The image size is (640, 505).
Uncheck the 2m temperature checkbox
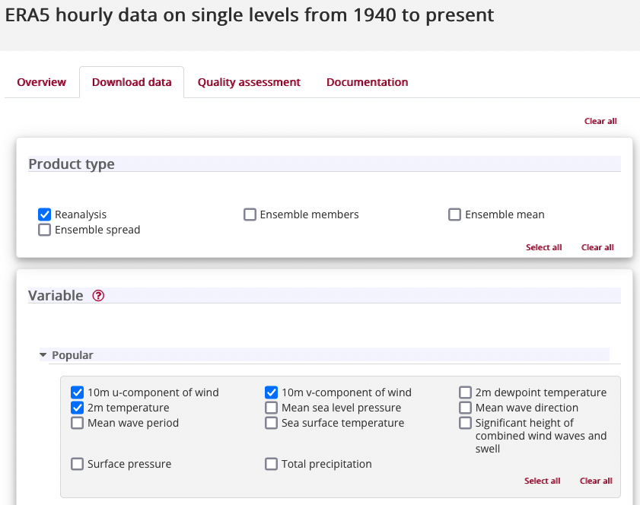click(x=77, y=408)
